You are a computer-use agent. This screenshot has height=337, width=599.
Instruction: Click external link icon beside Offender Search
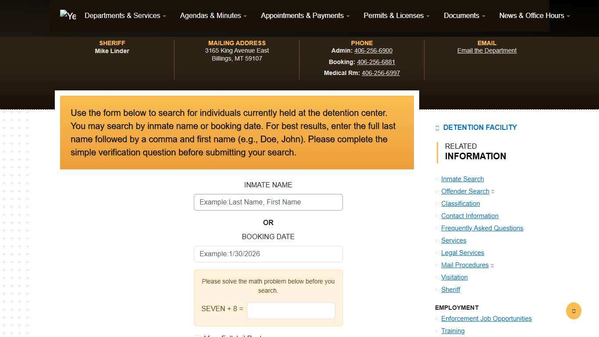tap(493, 191)
